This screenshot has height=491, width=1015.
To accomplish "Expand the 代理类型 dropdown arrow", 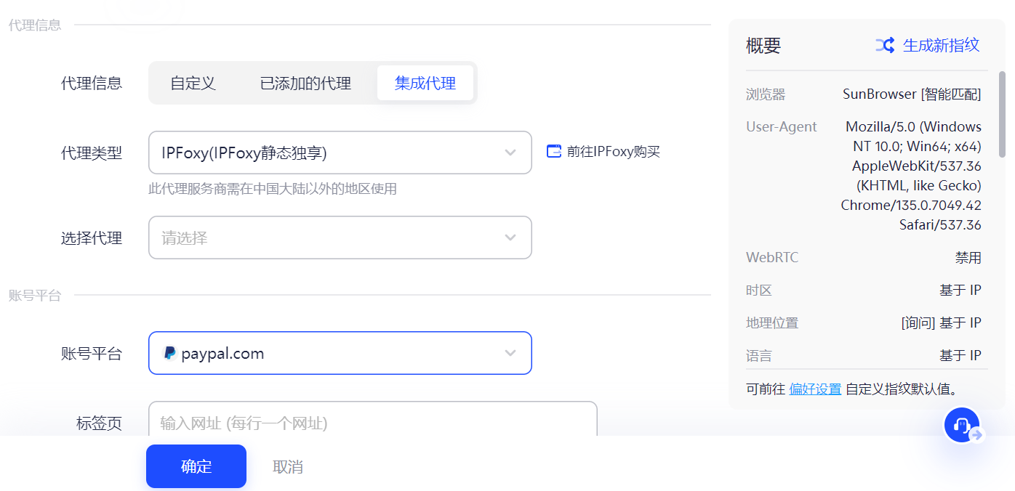I will (510, 153).
